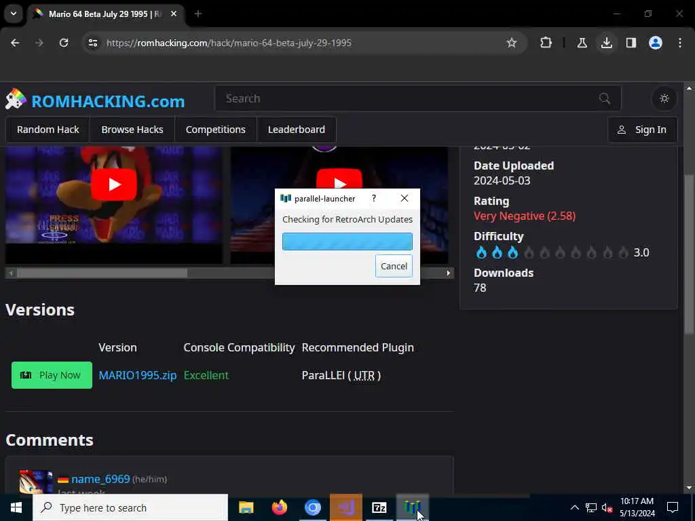
Task: Open the Windows notification center icon
Action: point(673,507)
